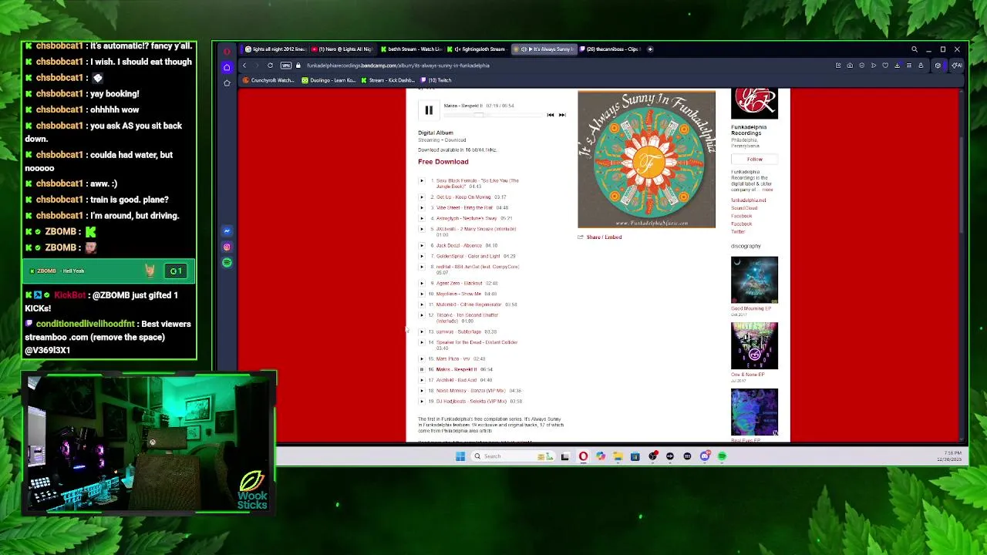987x555 pixels.
Task: Open Stream - Kick Dashboard bookmark
Action: click(x=388, y=80)
